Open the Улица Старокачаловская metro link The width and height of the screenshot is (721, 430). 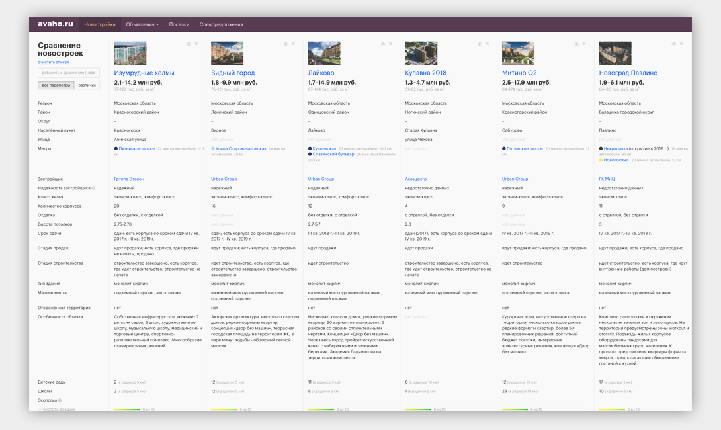click(x=241, y=149)
